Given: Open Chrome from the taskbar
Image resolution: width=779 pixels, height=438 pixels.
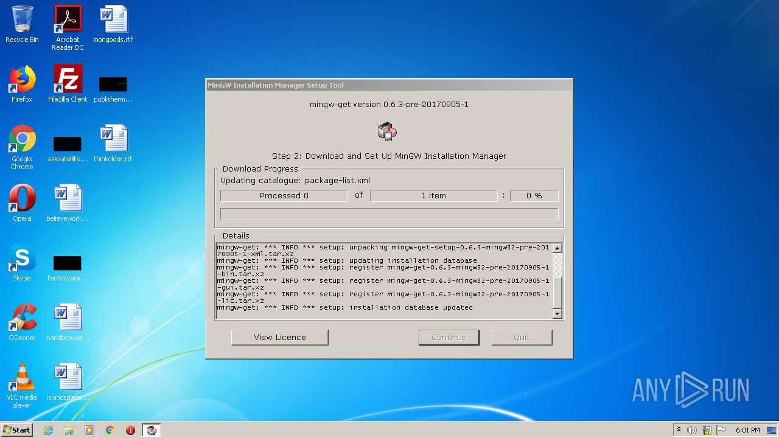Looking at the screenshot, I should point(110,430).
